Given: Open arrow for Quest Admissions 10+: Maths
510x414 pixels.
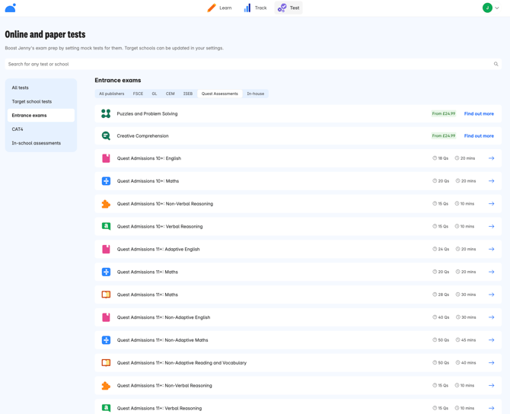Looking at the screenshot, I should [x=492, y=181].
